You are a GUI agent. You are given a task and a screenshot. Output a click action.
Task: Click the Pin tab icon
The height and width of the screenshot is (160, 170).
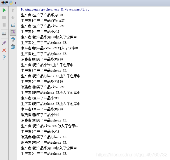(4, 43)
